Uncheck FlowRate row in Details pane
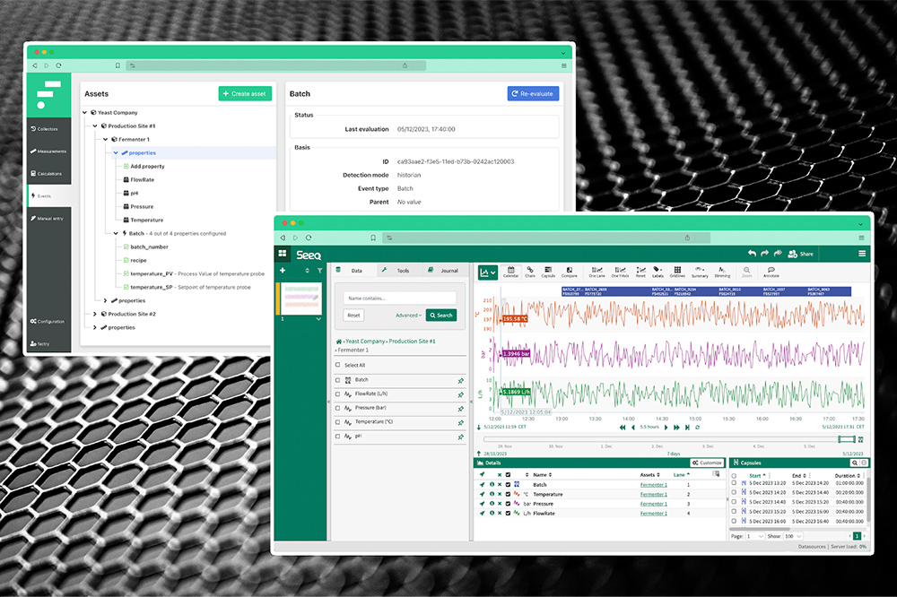This screenshot has width=897, height=597. pyautogui.click(x=508, y=514)
